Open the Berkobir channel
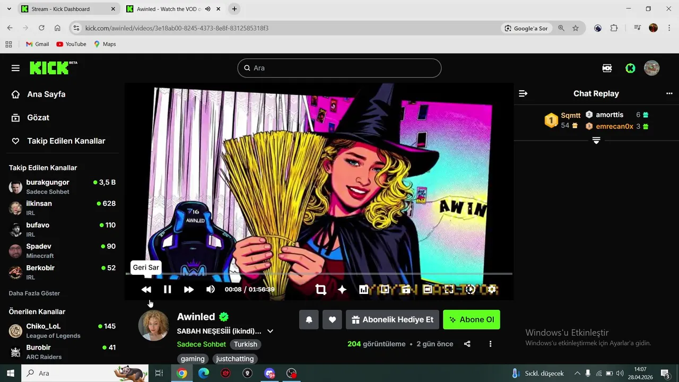 pyautogui.click(x=62, y=272)
